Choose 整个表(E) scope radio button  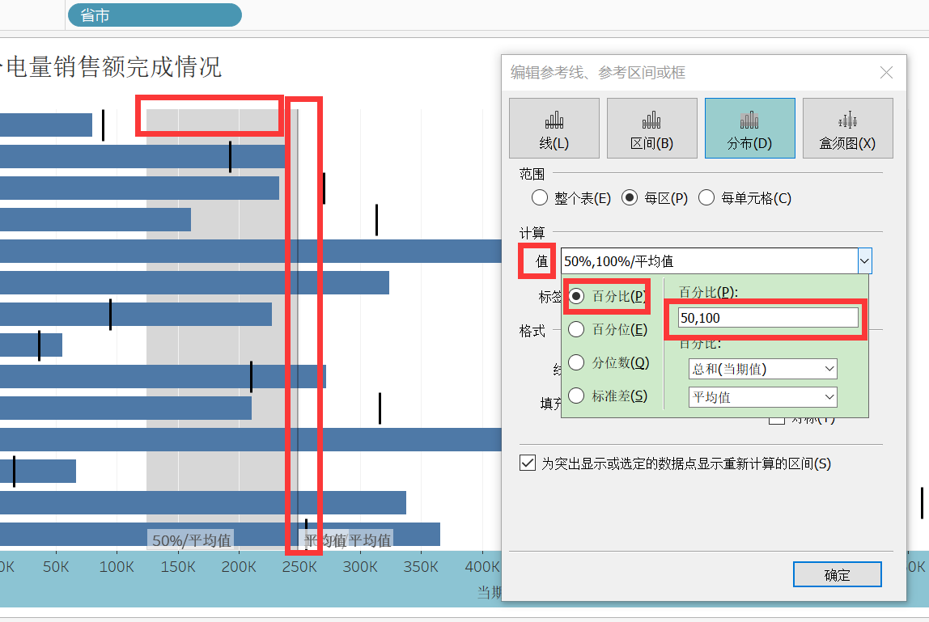[540, 197]
